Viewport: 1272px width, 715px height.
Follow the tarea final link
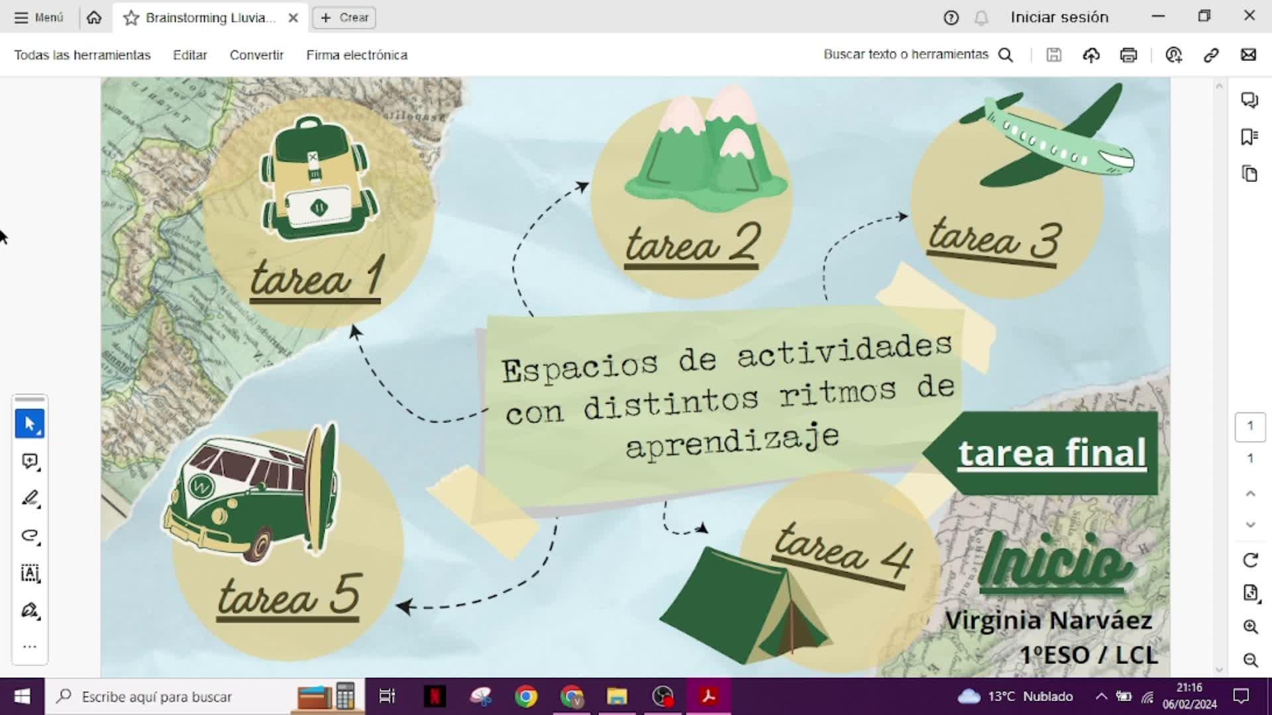pyautogui.click(x=1051, y=453)
